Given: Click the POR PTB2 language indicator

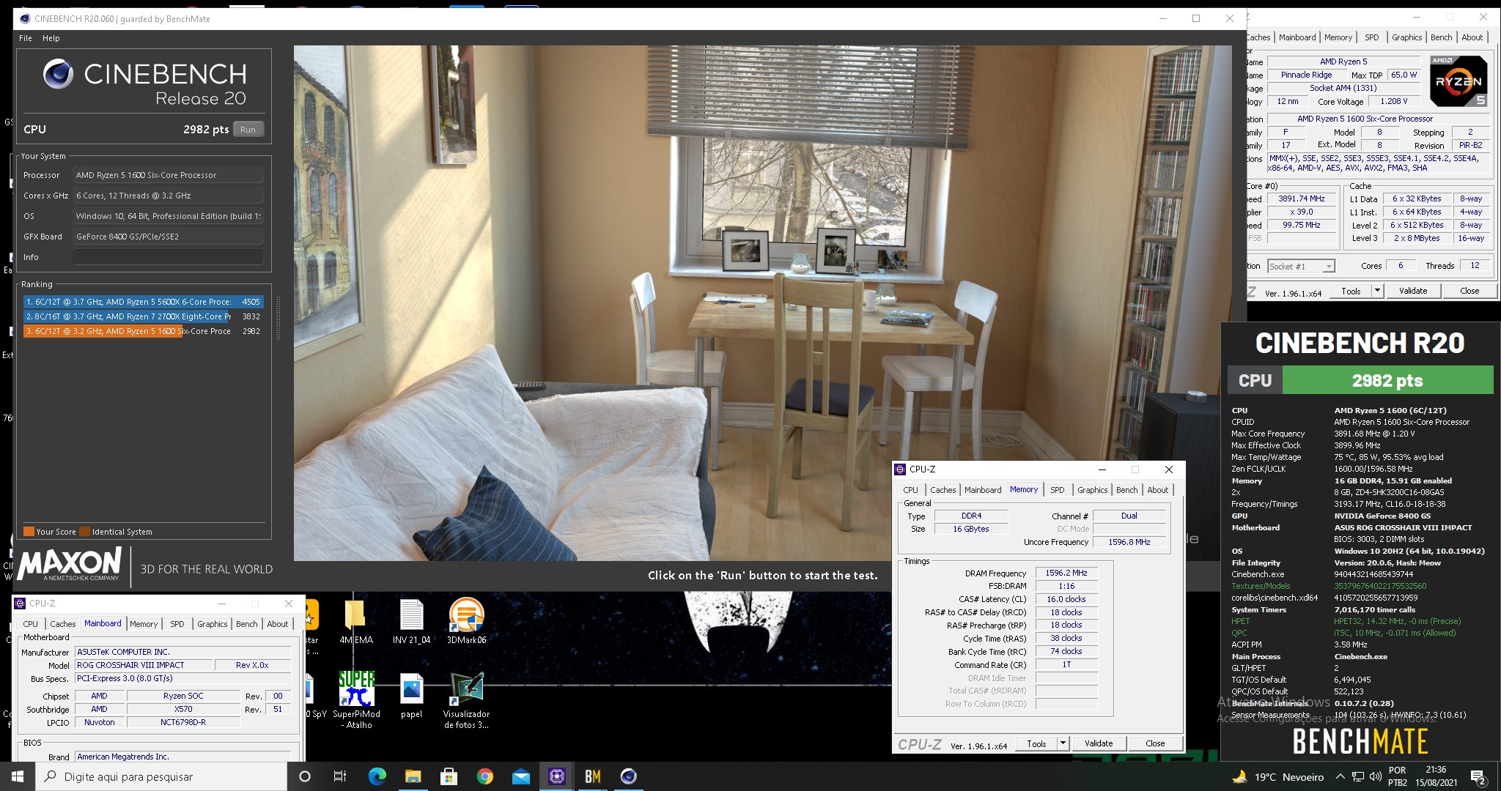Looking at the screenshot, I should coord(1397,776).
